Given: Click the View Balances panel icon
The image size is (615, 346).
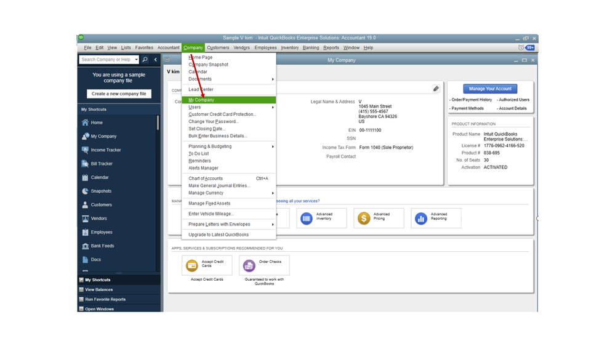Looking at the screenshot, I should 81,289.
